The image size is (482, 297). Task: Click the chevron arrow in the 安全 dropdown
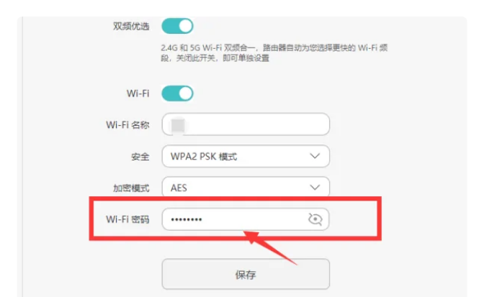(x=315, y=156)
